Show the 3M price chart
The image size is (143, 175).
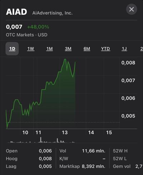pos(68,49)
